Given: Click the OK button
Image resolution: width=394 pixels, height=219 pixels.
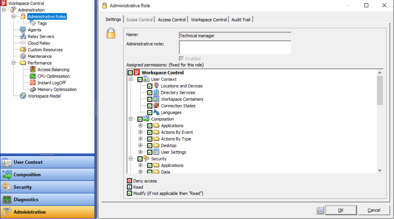Looking at the screenshot, I should (341, 210).
